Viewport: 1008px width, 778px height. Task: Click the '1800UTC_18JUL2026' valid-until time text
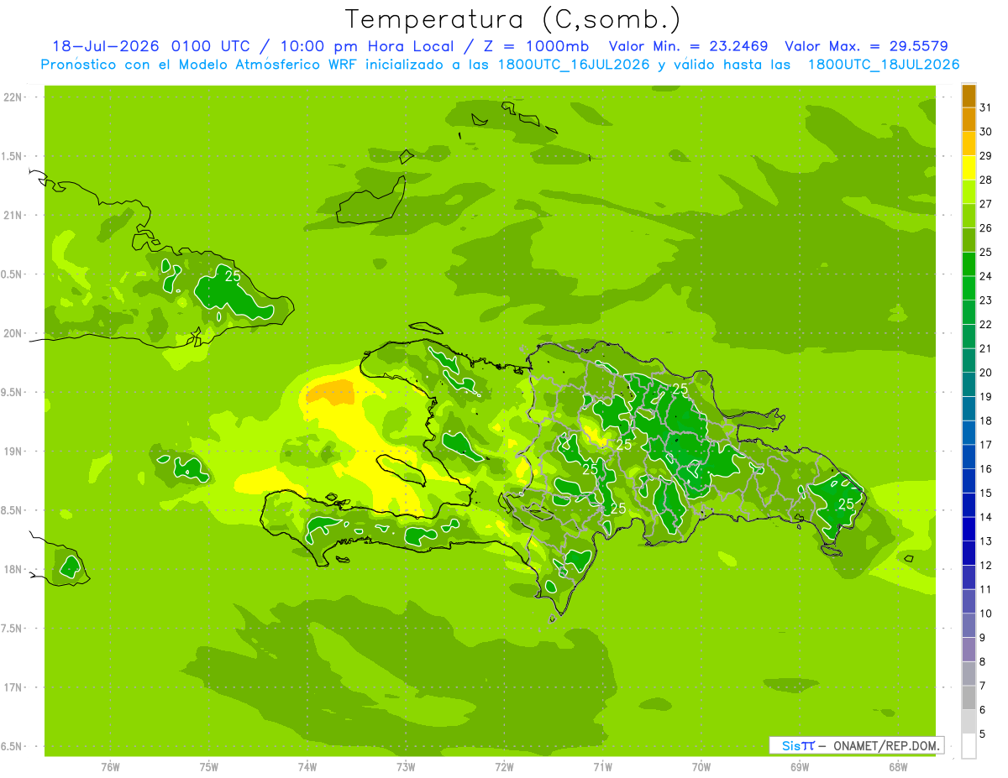[884, 65]
